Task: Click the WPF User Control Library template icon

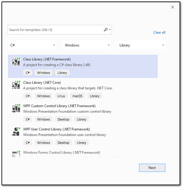Action: [x=16, y=132]
